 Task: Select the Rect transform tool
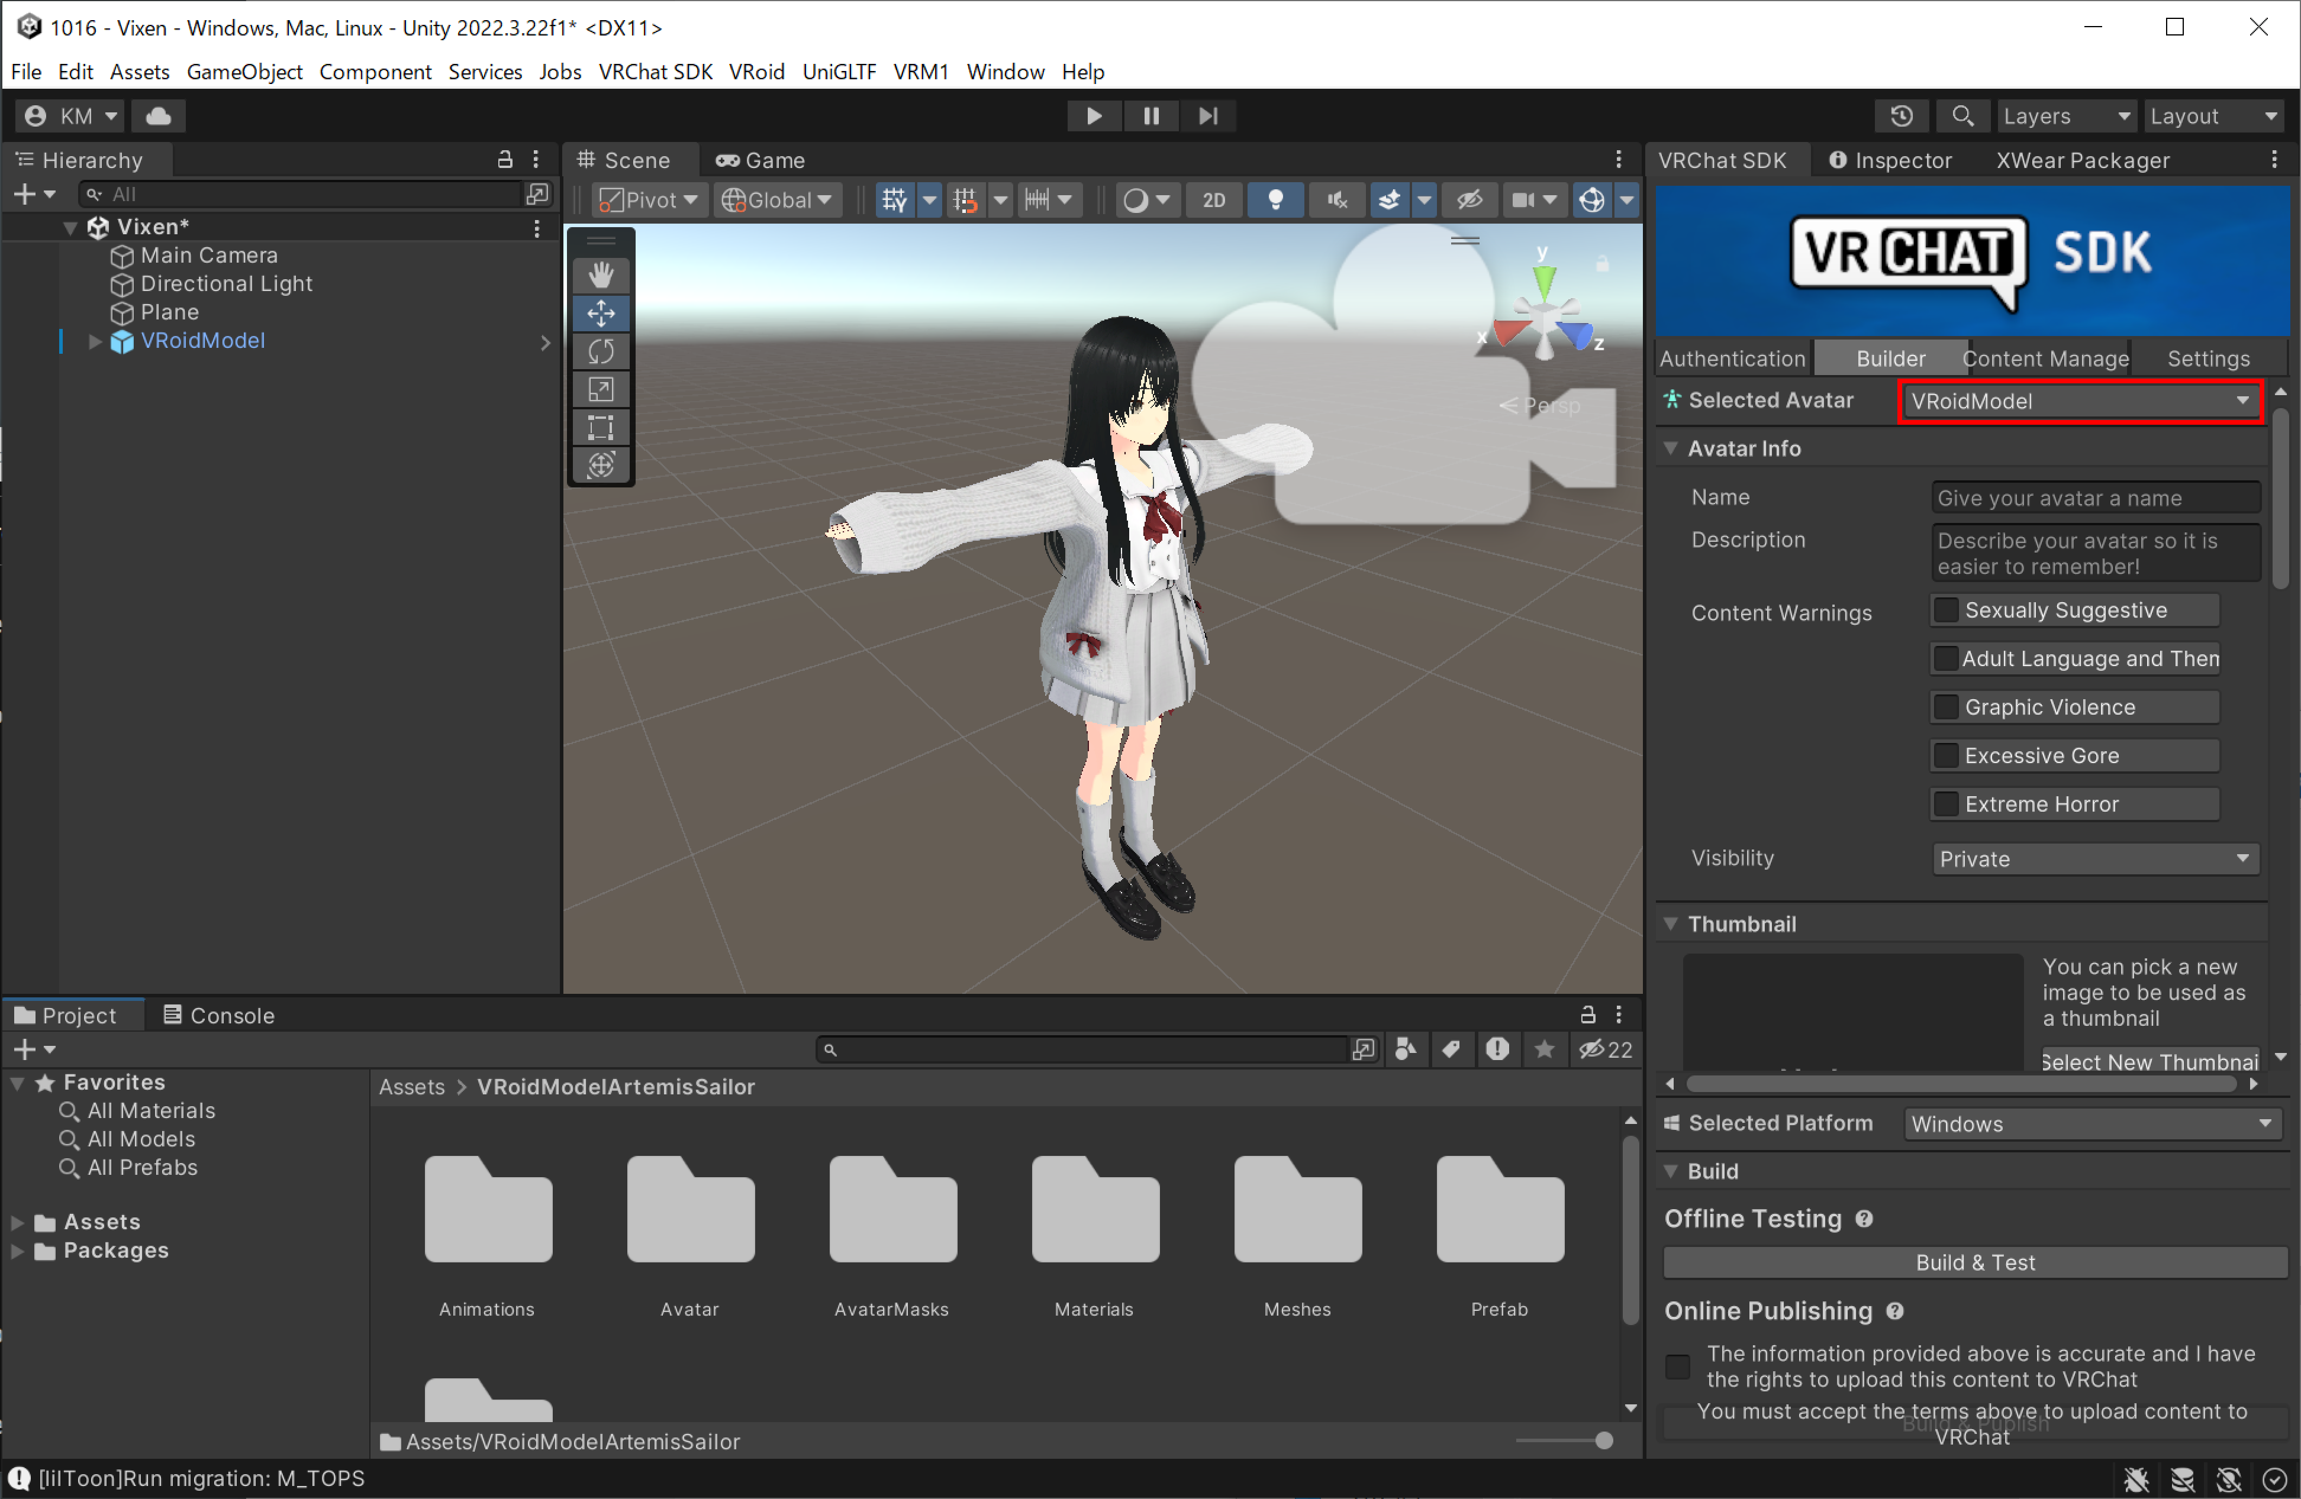[600, 427]
